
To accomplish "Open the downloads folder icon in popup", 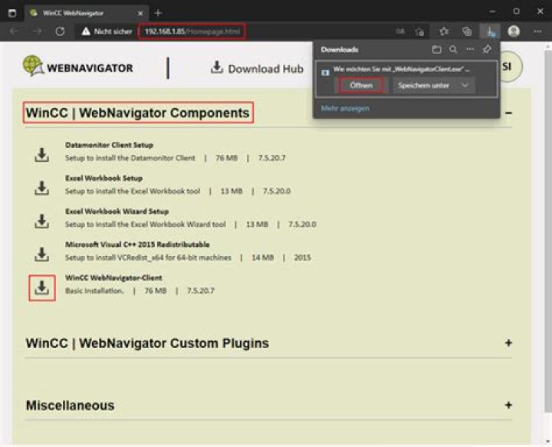I will point(436,50).
